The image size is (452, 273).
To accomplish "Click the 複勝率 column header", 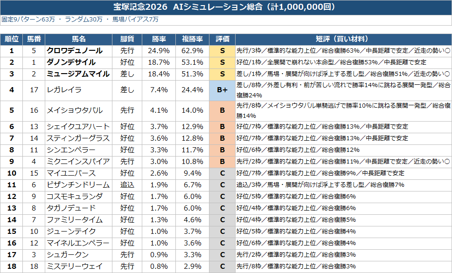I will click(x=192, y=39).
